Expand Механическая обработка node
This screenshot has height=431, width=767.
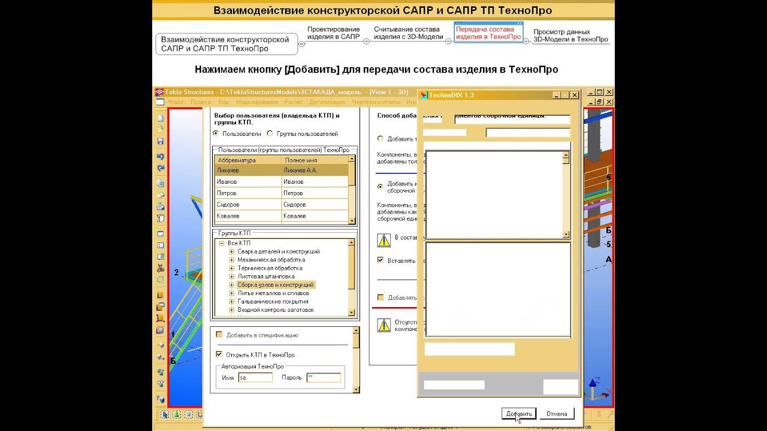pos(231,260)
